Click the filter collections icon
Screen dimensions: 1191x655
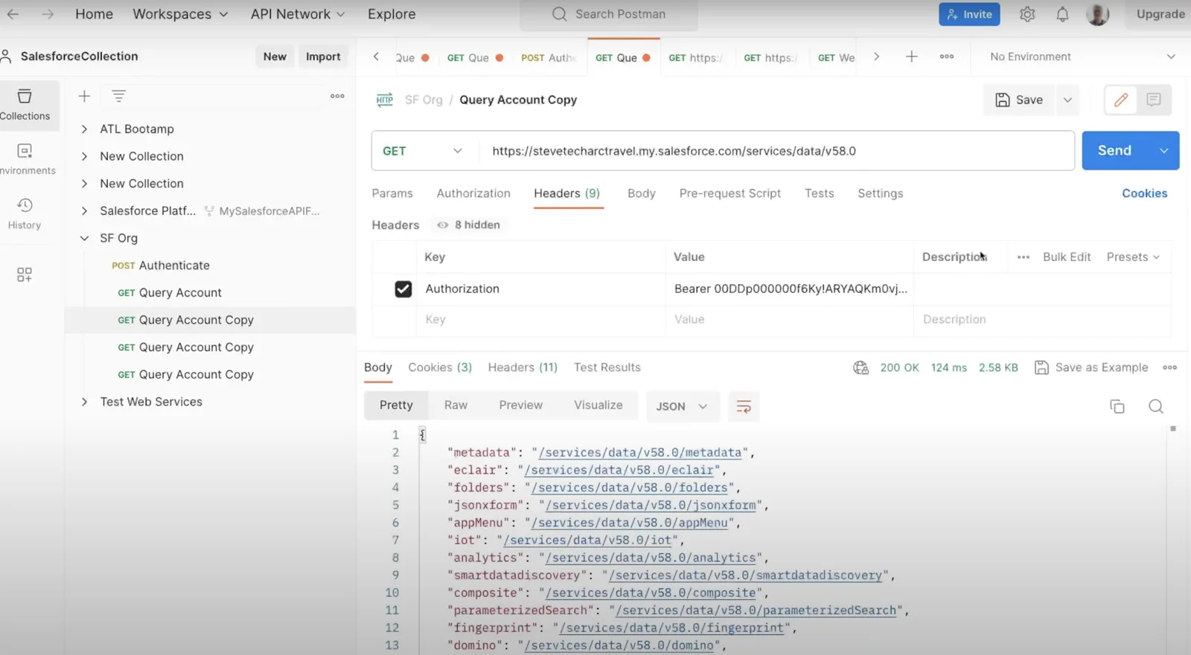coord(118,96)
